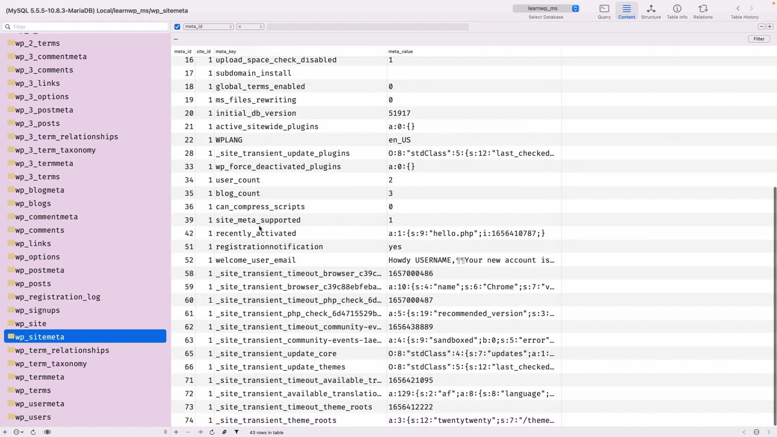This screenshot has width=777, height=437.
Task: Open the meta_id column dropdown
Action: point(208,26)
